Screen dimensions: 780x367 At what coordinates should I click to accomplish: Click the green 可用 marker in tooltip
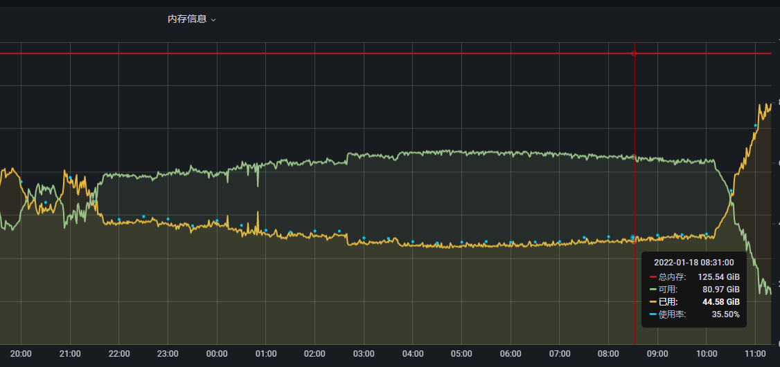click(653, 289)
